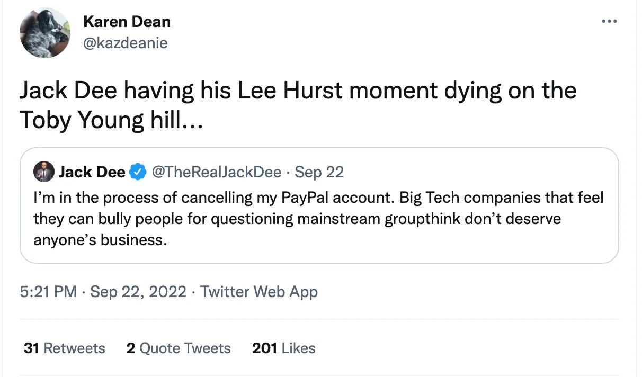View the 2 Quote Tweets
This screenshot has width=642, height=377.
tap(179, 348)
